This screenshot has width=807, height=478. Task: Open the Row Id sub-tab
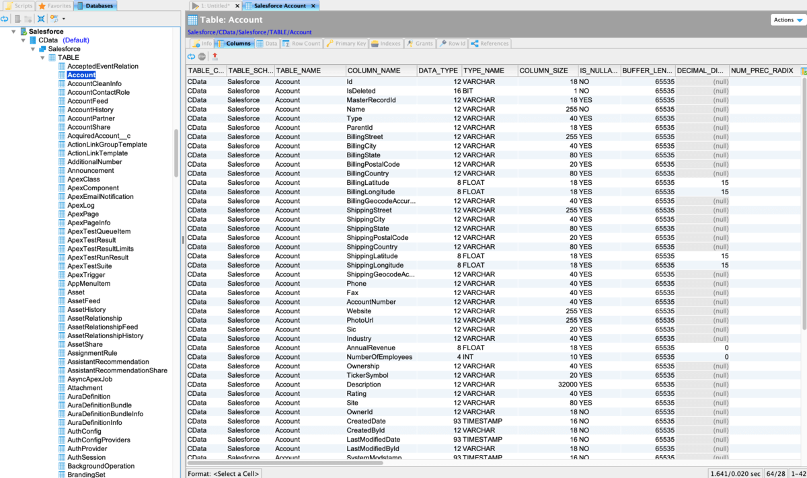point(453,44)
